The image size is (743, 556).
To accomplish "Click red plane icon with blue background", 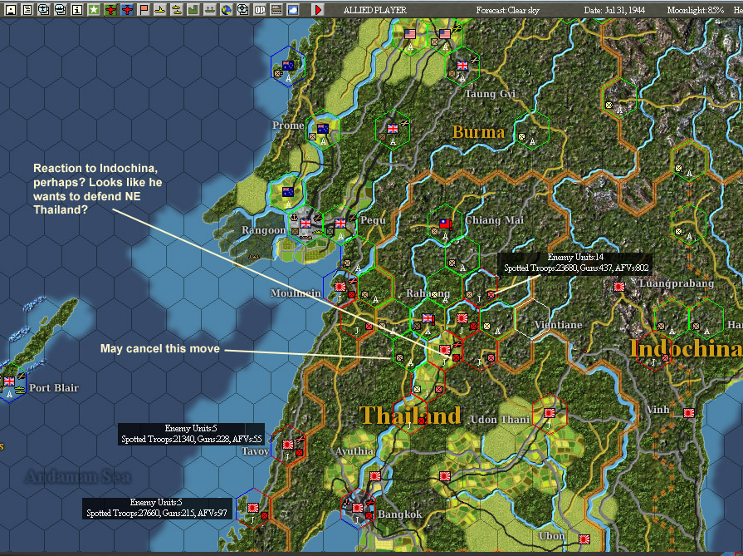I will pyautogui.click(x=127, y=9).
